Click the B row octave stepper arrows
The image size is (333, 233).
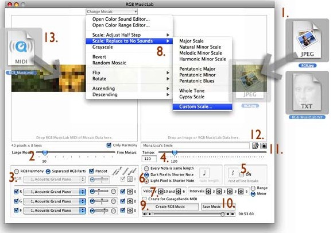point(130,211)
